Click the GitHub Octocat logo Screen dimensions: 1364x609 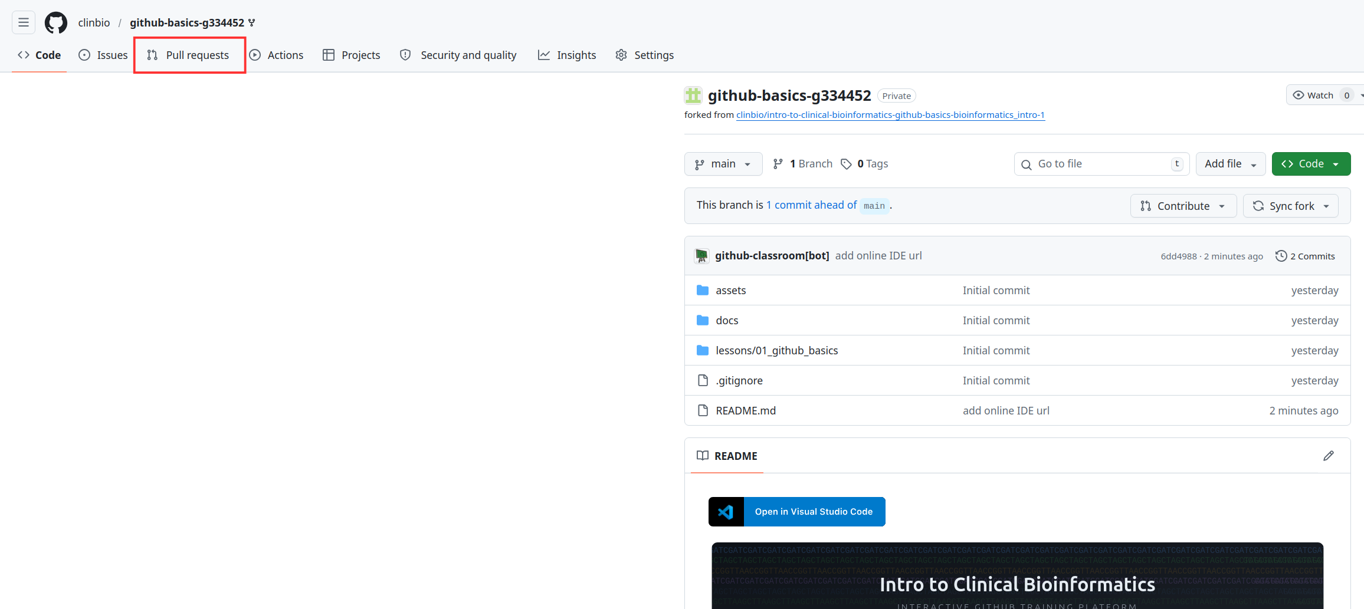click(x=56, y=22)
